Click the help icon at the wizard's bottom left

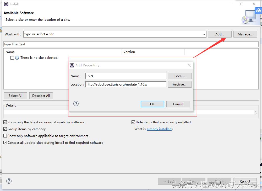(9, 181)
